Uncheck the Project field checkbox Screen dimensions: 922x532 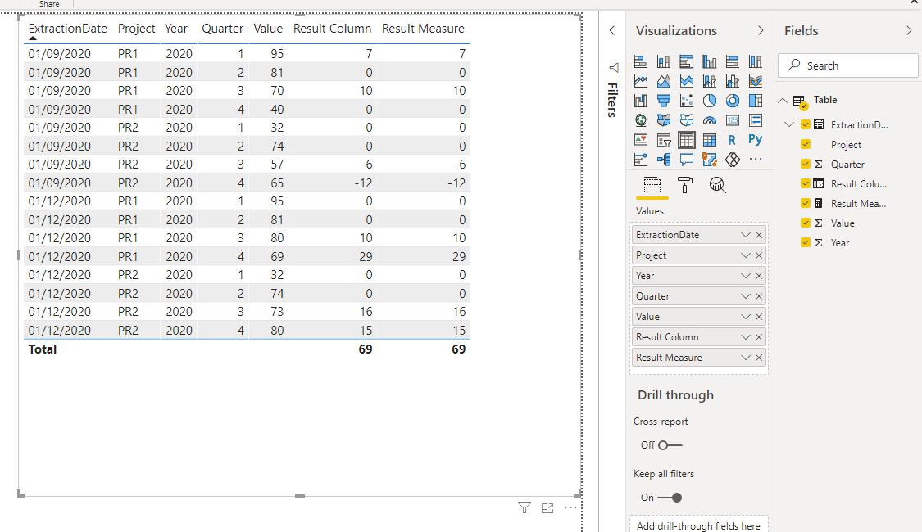[x=806, y=144]
